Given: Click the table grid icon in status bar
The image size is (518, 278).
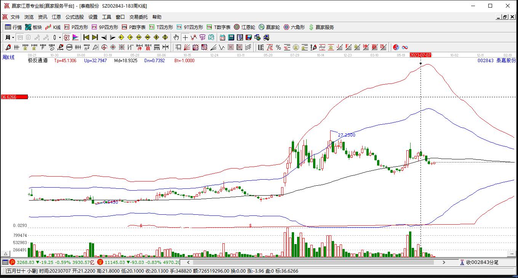Looking at the screenshot, I should point(5,262).
